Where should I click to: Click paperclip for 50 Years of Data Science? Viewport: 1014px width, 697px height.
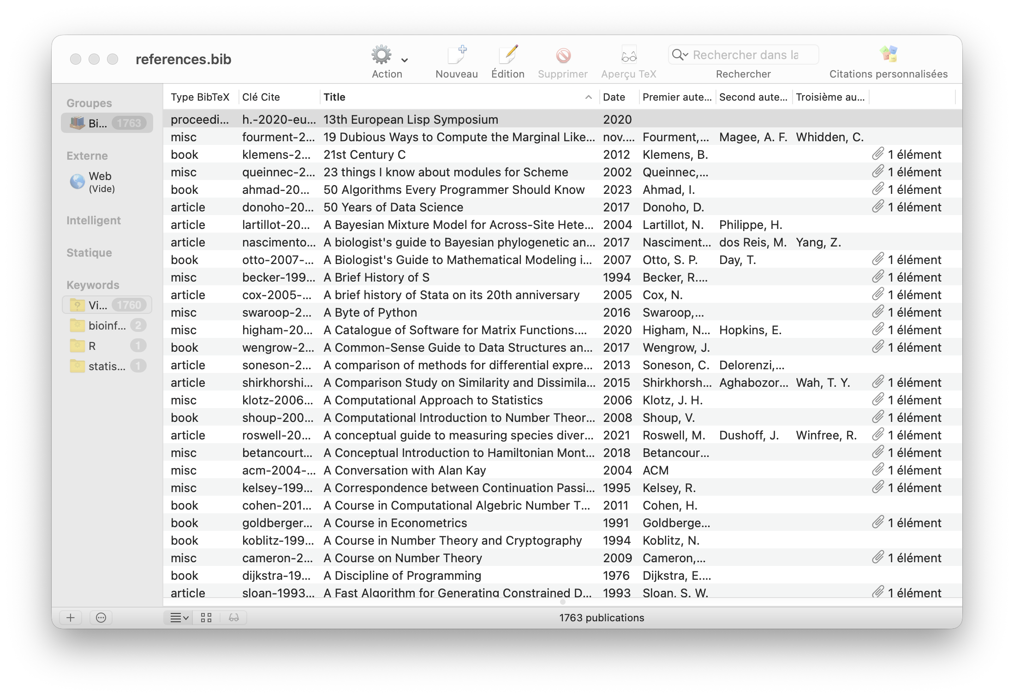click(x=878, y=207)
